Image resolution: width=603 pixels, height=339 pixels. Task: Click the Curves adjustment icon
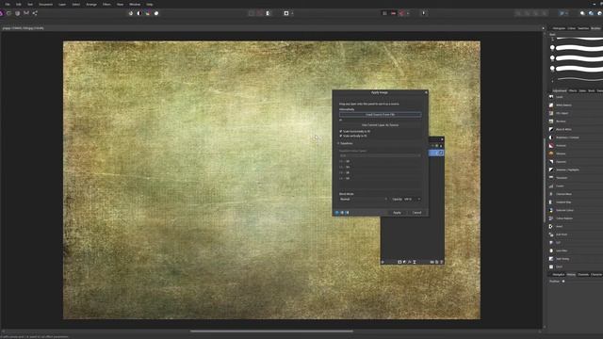tap(551, 186)
